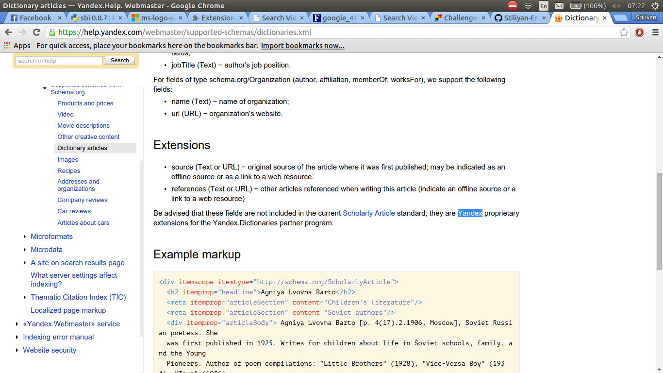
Task: Reload the page with the refresh icon
Action: tap(36, 33)
